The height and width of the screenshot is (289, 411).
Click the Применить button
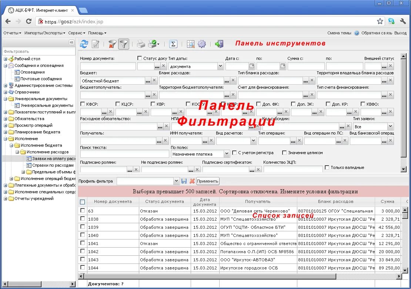(x=208, y=181)
